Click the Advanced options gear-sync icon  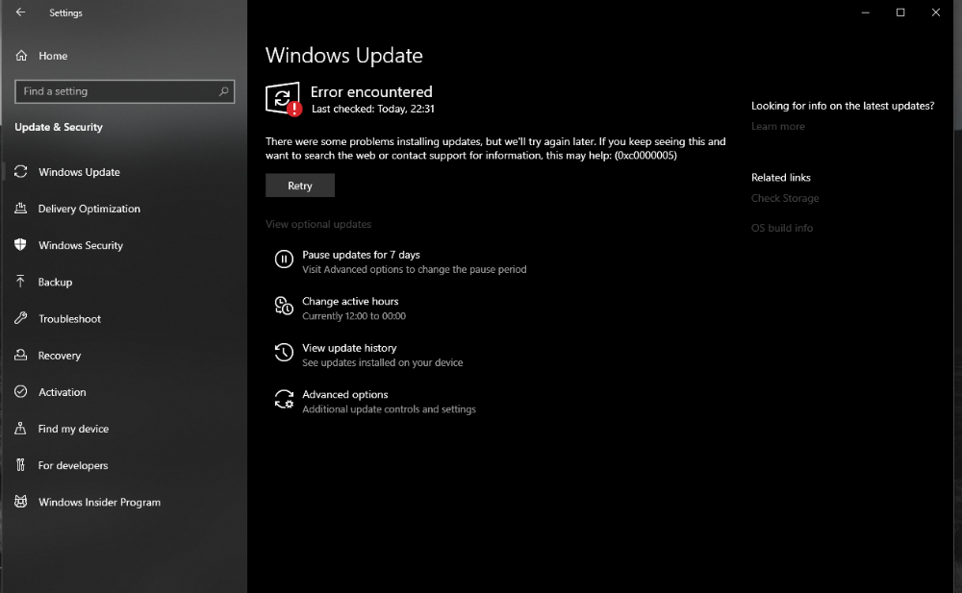click(x=284, y=399)
